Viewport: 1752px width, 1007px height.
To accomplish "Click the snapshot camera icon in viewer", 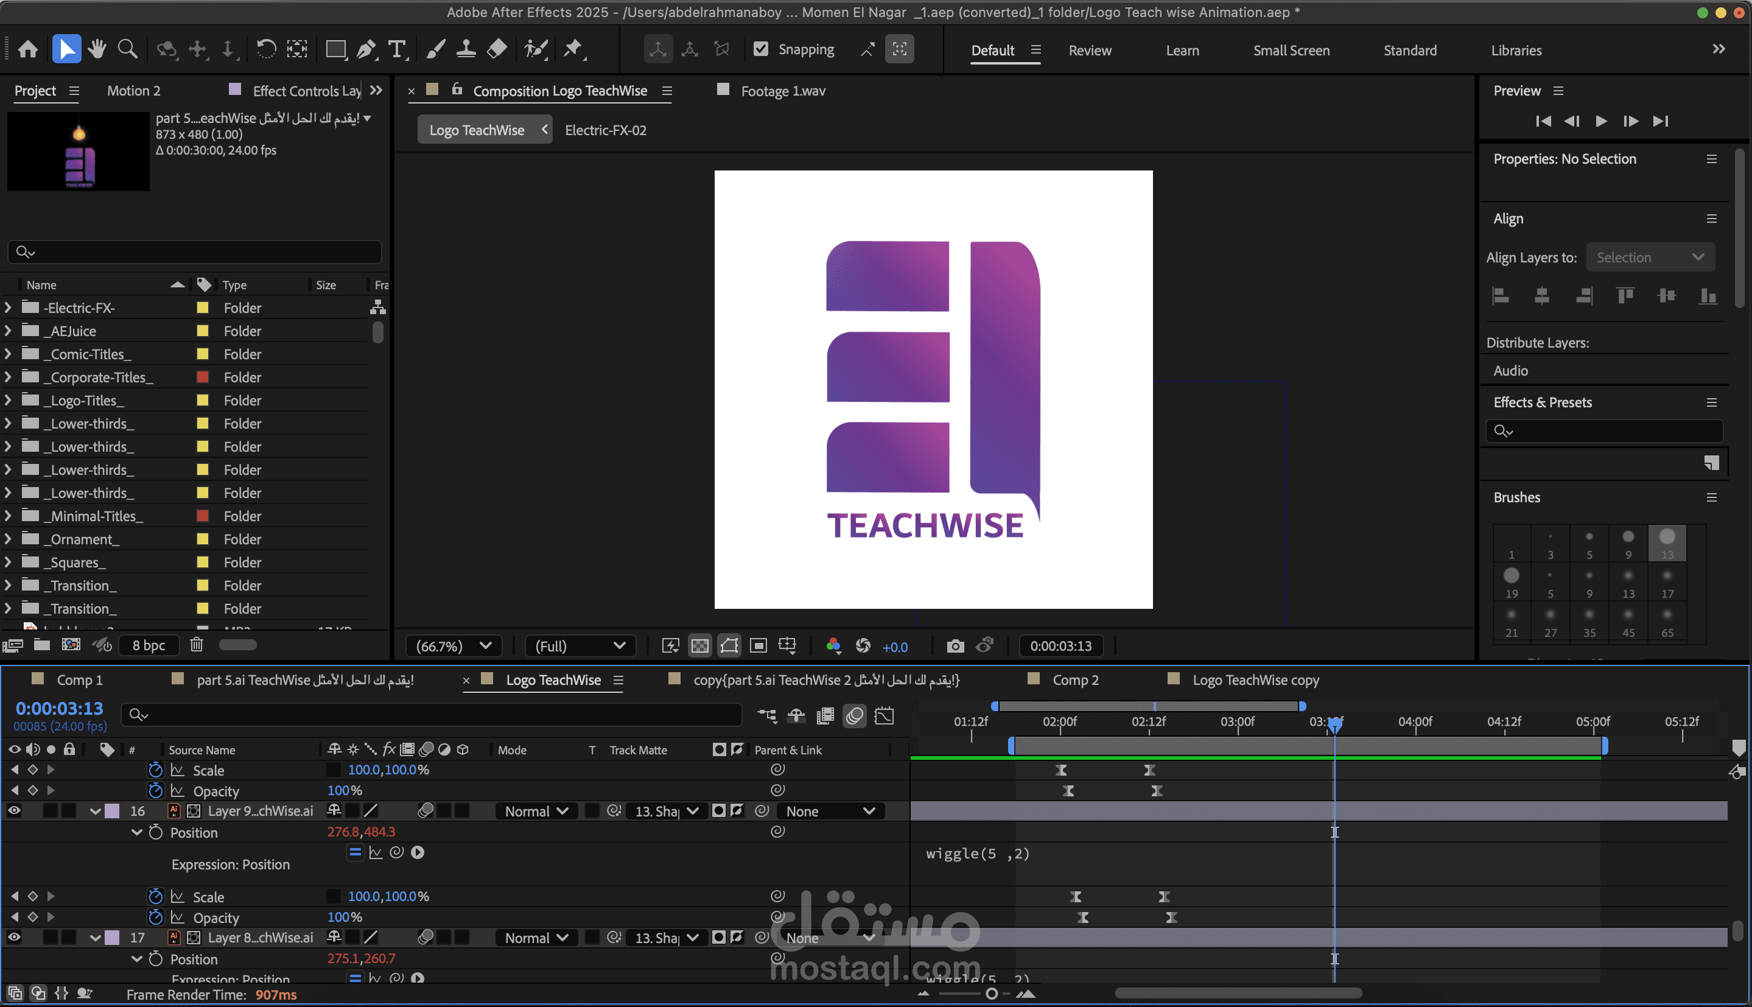I will coord(955,646).
